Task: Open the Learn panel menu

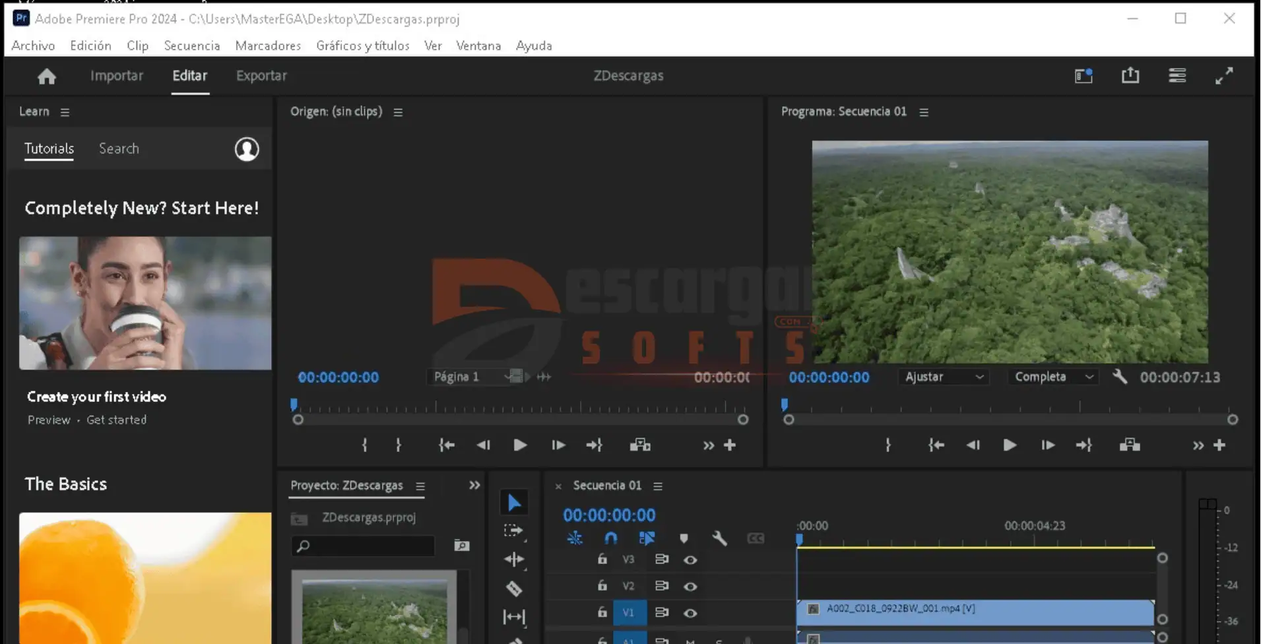Action: (65, 112)
